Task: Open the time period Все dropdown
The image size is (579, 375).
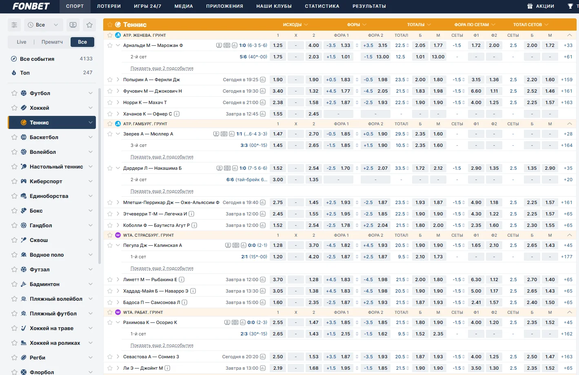Action: 43,25
